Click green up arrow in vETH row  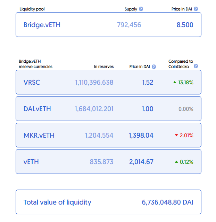point(176,162)
